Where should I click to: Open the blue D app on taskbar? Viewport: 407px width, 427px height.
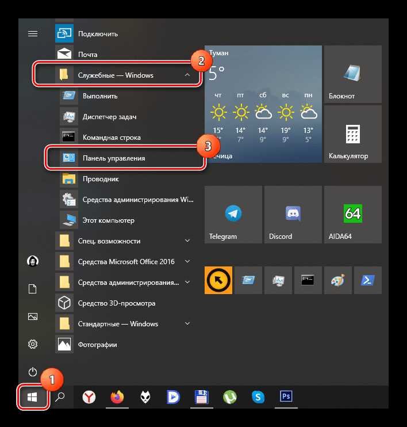pyautogui.click(x=173, y=397)
